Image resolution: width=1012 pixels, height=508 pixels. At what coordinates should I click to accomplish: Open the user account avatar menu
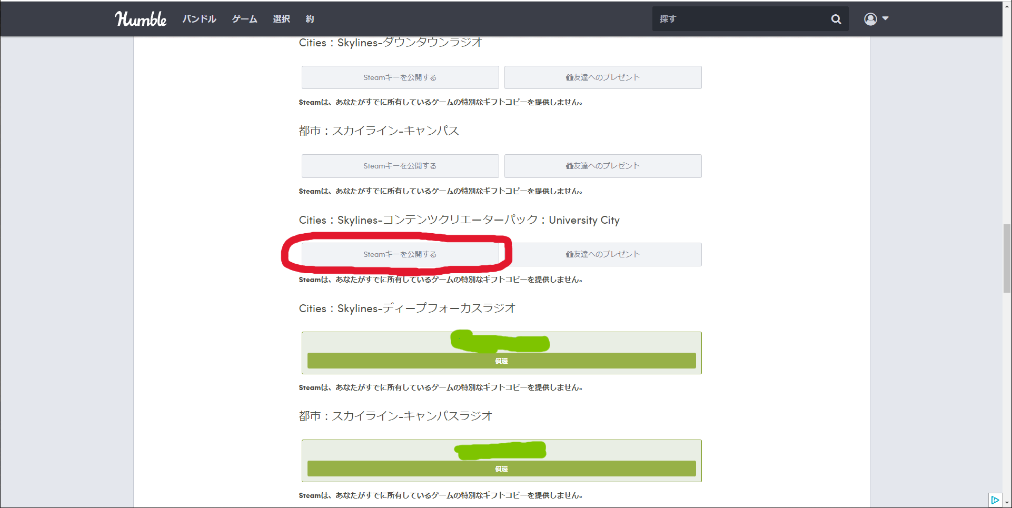876,19
